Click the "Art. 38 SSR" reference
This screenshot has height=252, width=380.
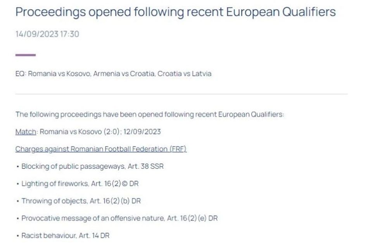145,167
